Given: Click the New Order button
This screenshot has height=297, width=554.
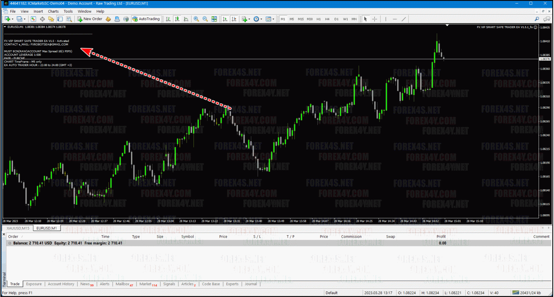Looking at the screenshot, I should (x=90, y=19).
